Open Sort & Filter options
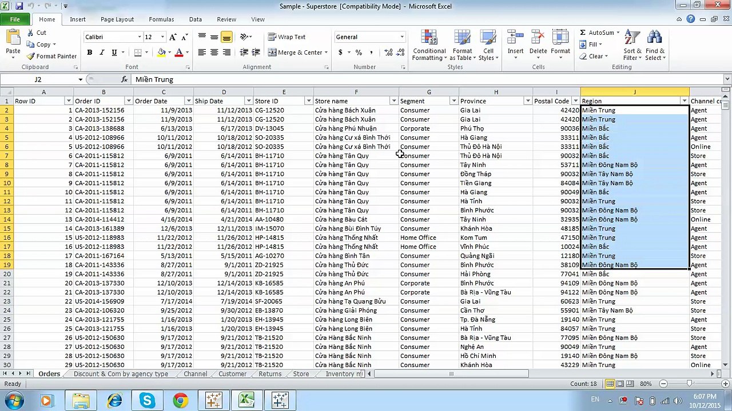The image size is (732, 411). pos(632,46)
